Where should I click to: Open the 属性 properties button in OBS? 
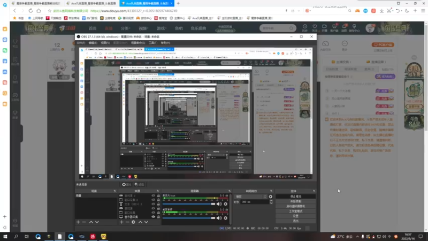coord(127,184)
